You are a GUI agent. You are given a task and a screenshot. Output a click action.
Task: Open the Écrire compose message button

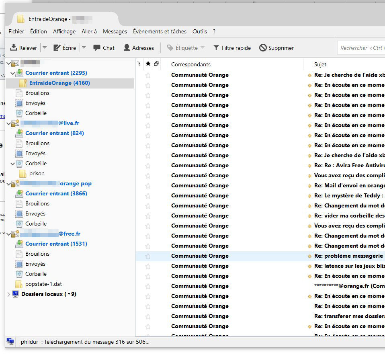click(65, 48)
